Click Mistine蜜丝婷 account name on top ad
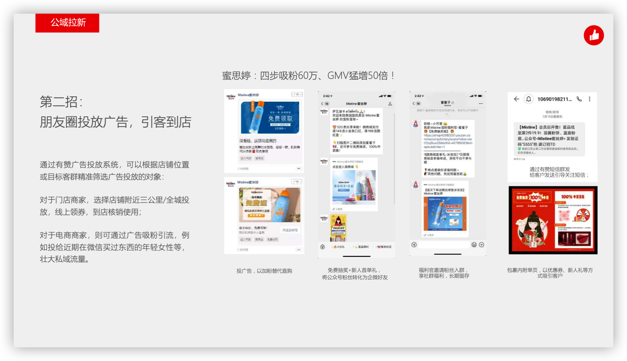Image resolution: width=627 pixels, height=361 pixels. pos(248,95)
